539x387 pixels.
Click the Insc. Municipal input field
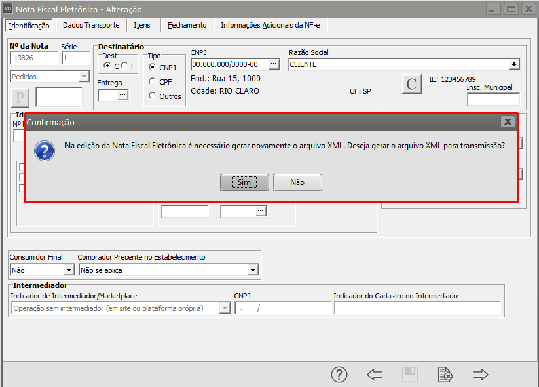[493, 99]
